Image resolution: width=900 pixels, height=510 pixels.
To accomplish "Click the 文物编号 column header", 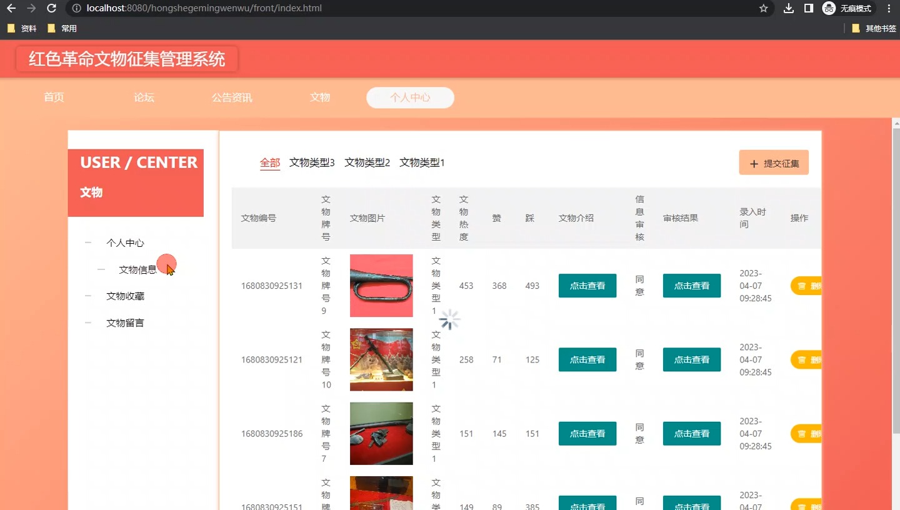I will (259, 218).
